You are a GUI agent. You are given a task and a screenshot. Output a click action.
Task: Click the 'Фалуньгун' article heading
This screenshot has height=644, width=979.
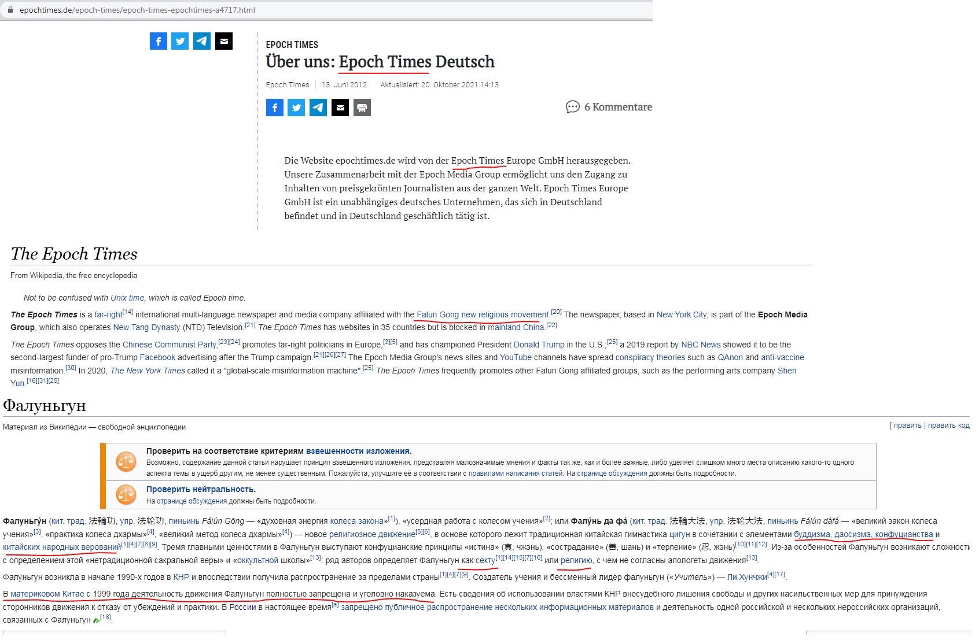pyautogui.click(x=45, y=406)
